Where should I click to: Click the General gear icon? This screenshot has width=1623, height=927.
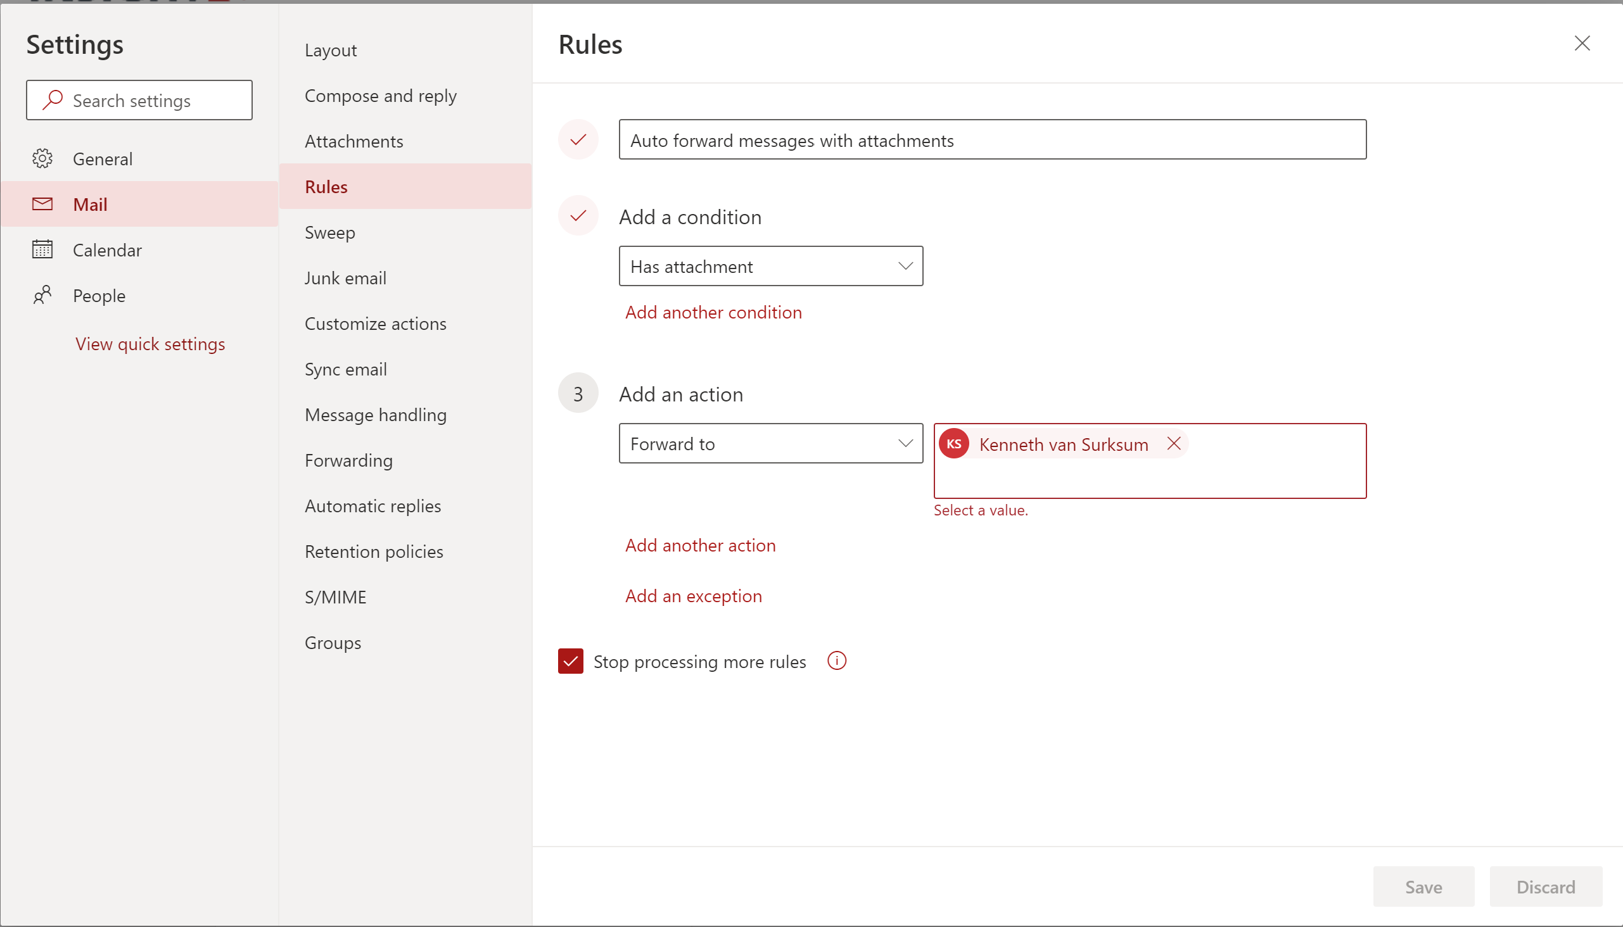pyautogui.click(x=42, y=158)
